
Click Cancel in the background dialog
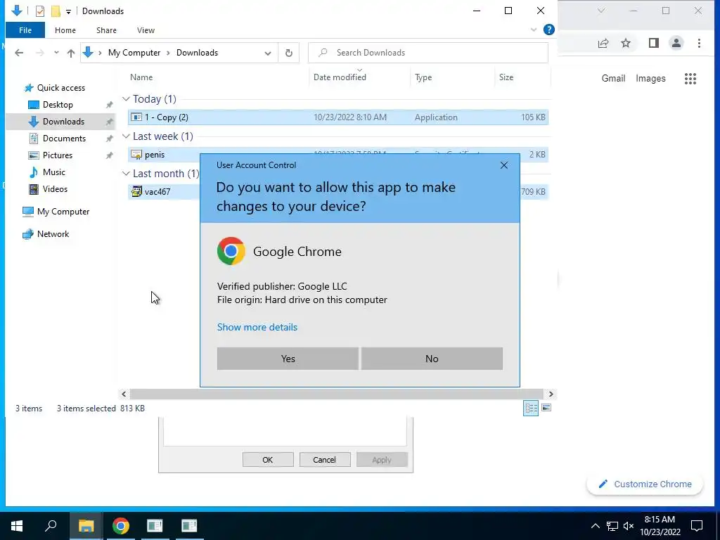click(325, 460)
